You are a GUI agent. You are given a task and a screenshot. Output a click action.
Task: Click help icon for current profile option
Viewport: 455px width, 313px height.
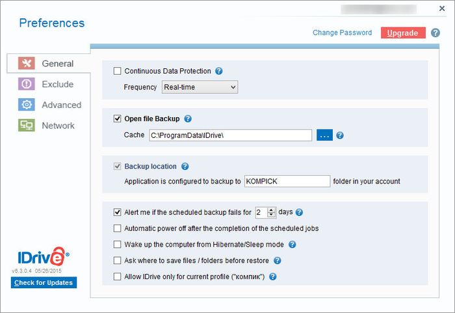[273, 277]
